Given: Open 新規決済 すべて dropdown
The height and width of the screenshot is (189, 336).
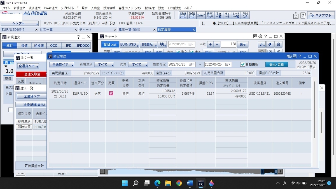Looking at the screenshot, I should click(104, 64).
